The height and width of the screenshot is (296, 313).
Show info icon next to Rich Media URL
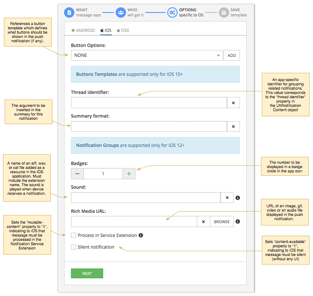[x=237, y=221]
